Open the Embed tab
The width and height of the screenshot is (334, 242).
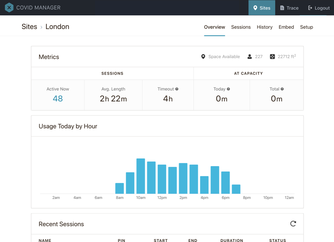[286, 27]
